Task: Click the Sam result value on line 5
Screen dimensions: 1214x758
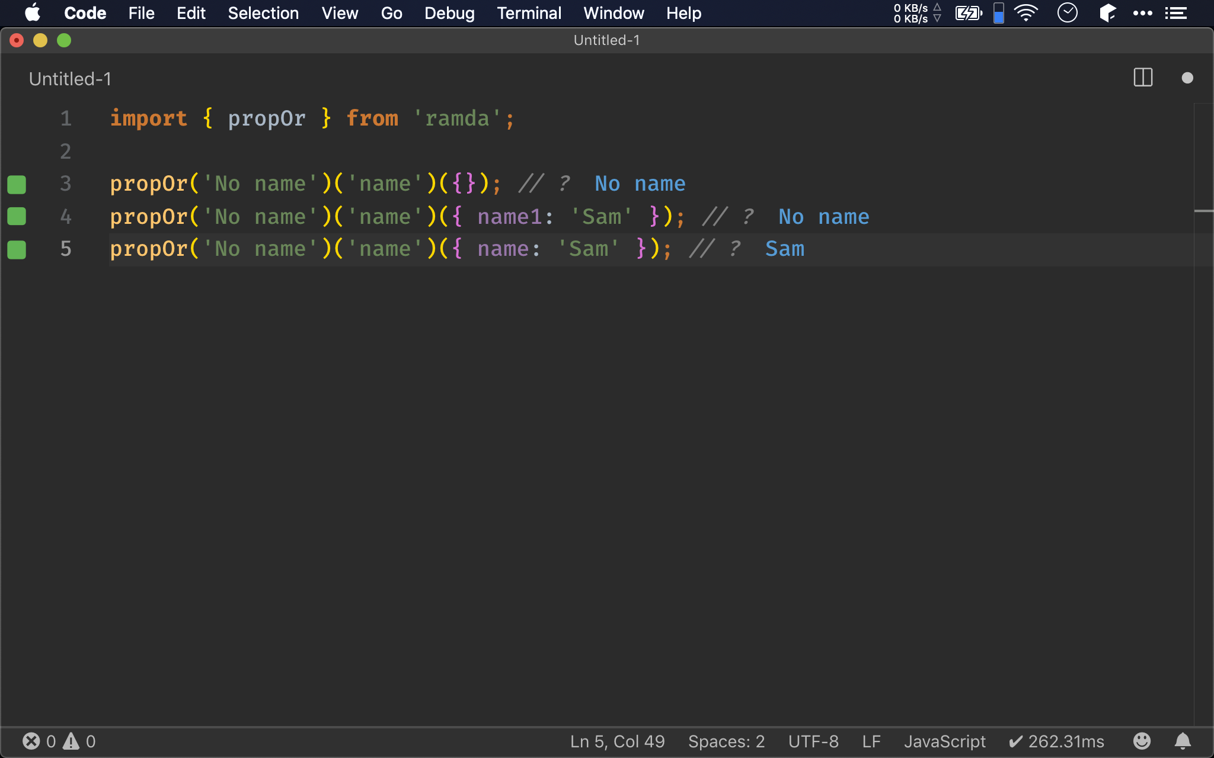Action: tap(785, 249)
